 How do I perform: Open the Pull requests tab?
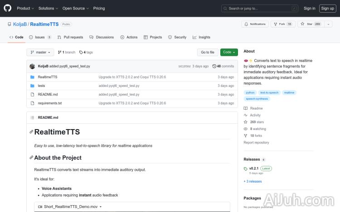point(70,37)
